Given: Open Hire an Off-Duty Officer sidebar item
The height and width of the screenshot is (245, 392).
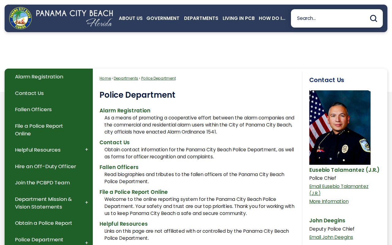Looking at the screenshot, I should pyautogui.click(x=45, y=166).
